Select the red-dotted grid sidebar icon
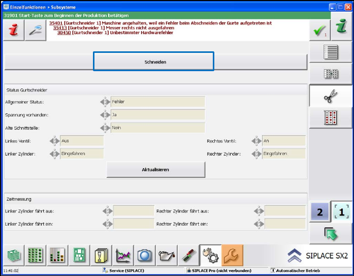 [331, 117]
